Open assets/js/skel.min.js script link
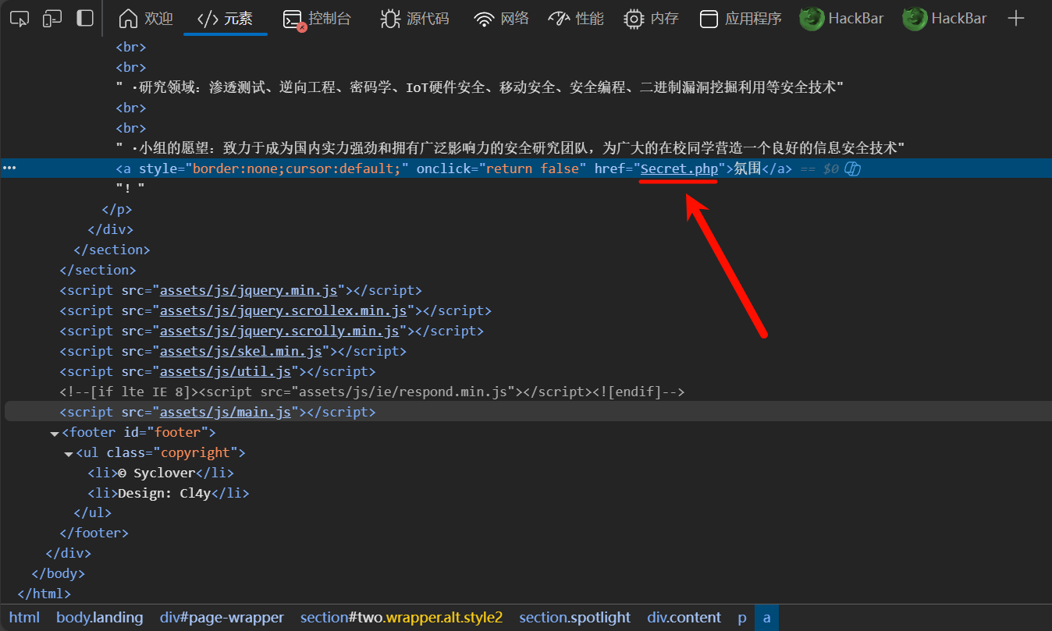 (x=241, y=351)
